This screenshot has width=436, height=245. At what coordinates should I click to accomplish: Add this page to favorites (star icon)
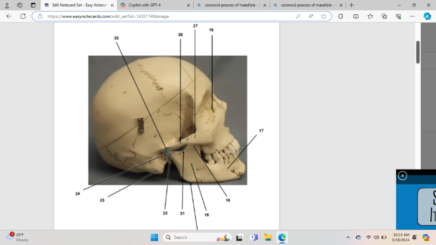(x=324, y=16)
